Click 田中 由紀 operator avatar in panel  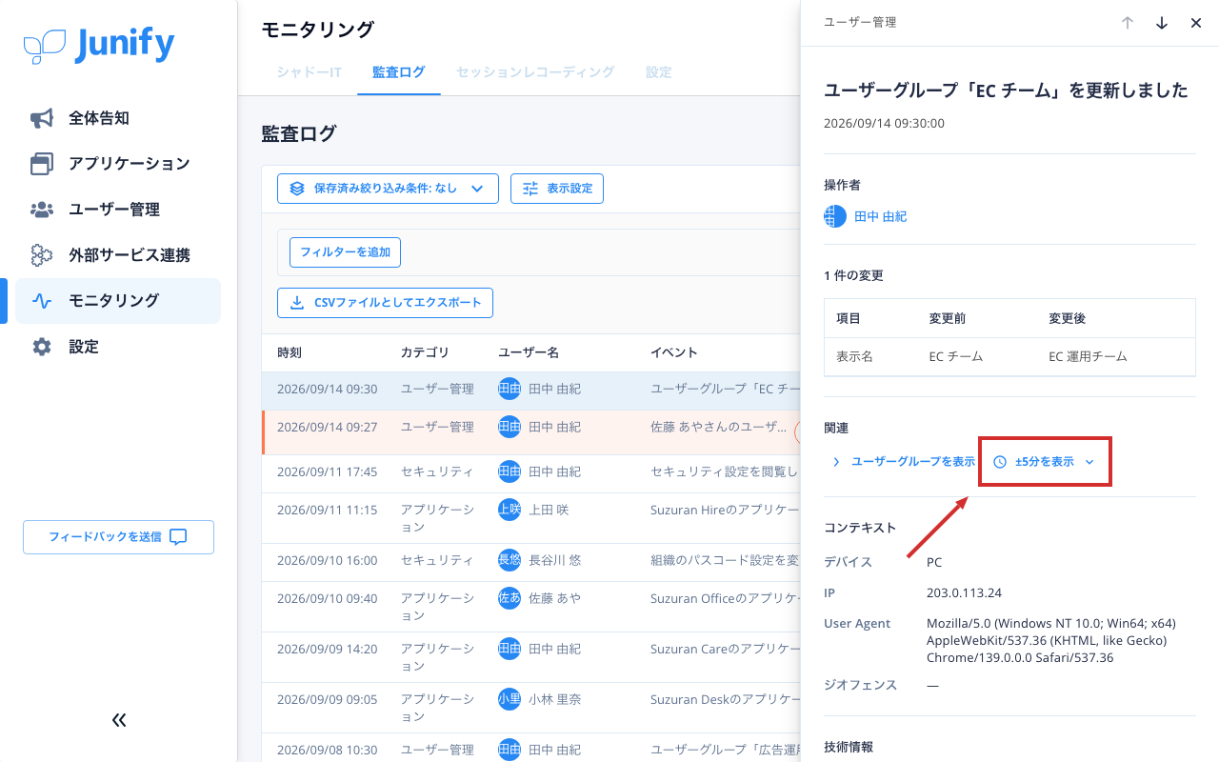pyautogui.click(x=835, y=216)
